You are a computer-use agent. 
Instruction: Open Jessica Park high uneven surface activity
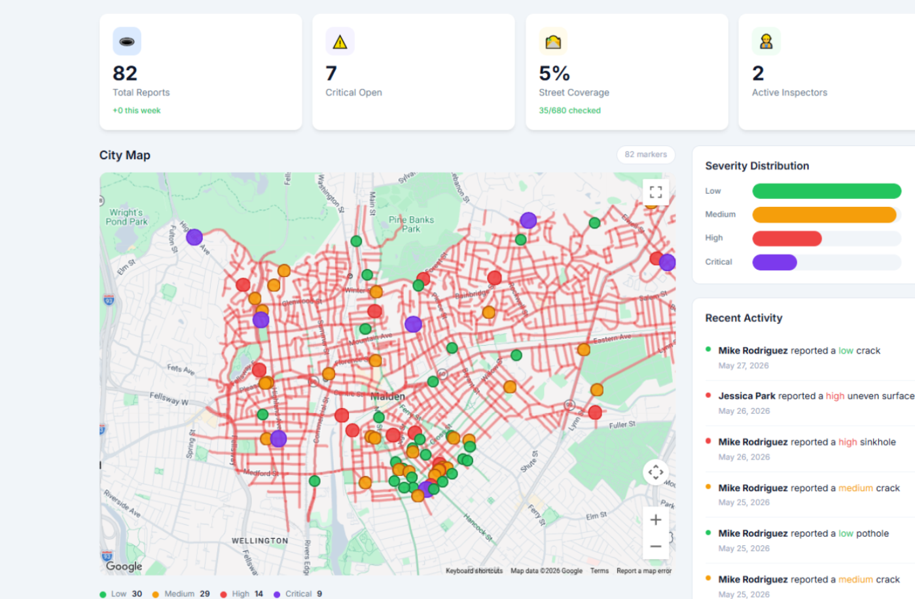(810, 403)
